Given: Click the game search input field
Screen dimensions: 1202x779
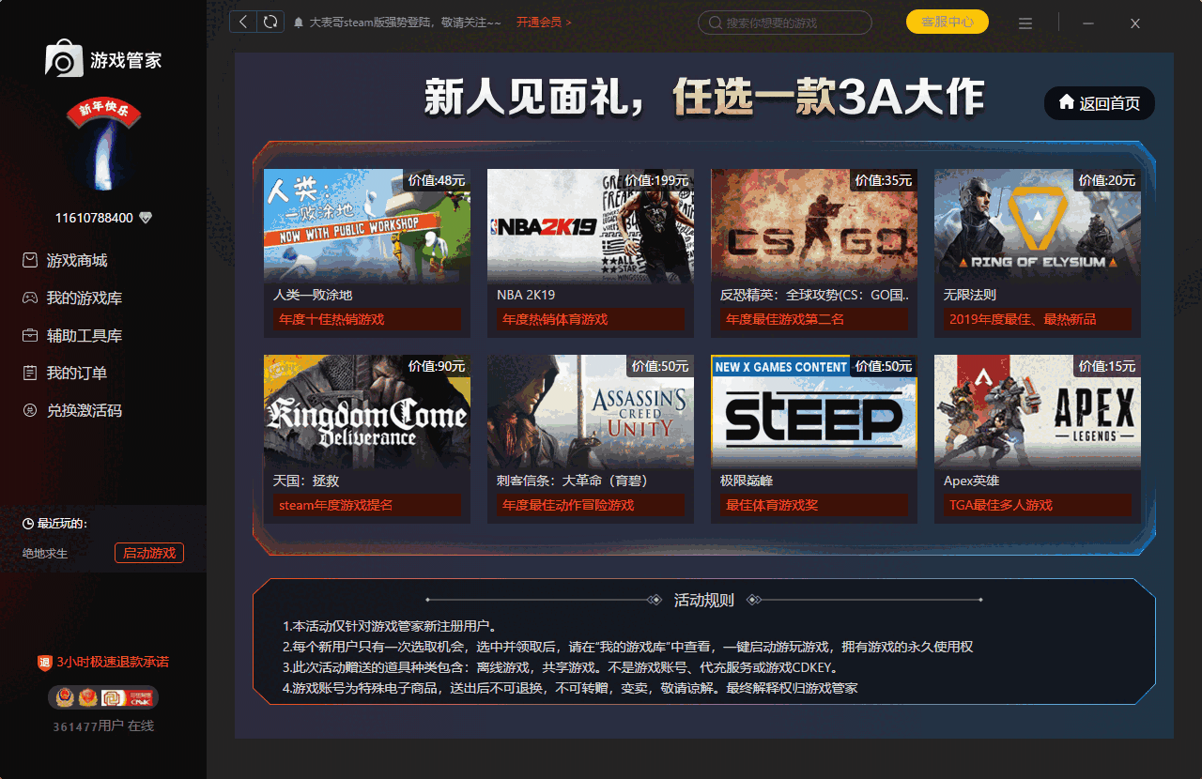Looking at the screenshot, I should 784,22.
